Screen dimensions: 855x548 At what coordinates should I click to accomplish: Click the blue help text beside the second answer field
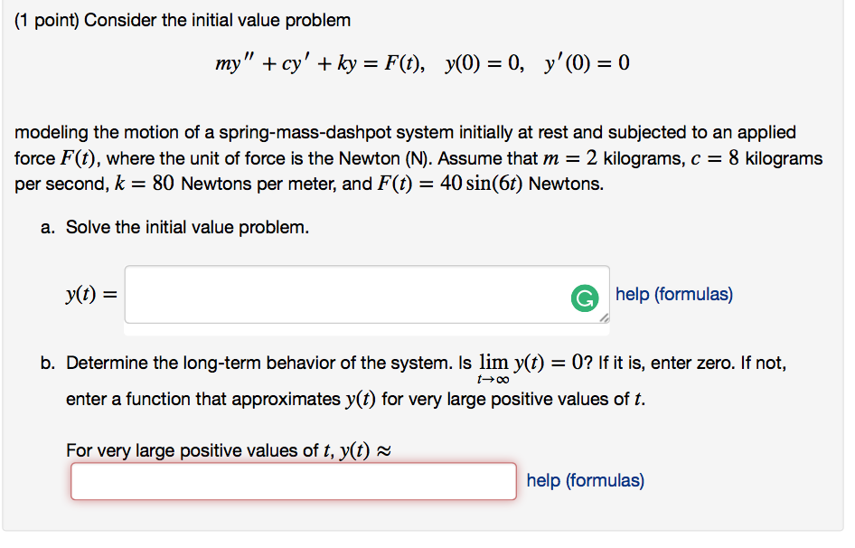585,480
